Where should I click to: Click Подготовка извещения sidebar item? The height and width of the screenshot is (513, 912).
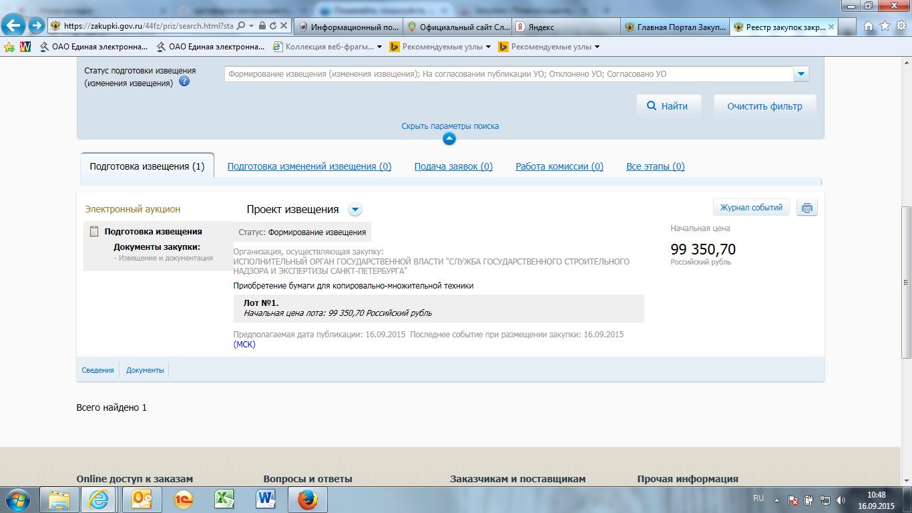(153, 231)
